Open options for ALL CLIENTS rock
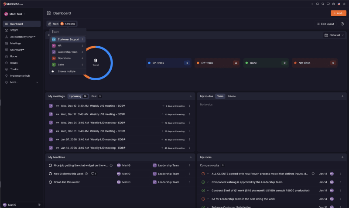Viewport: 349px width, 208px height. 340,174
